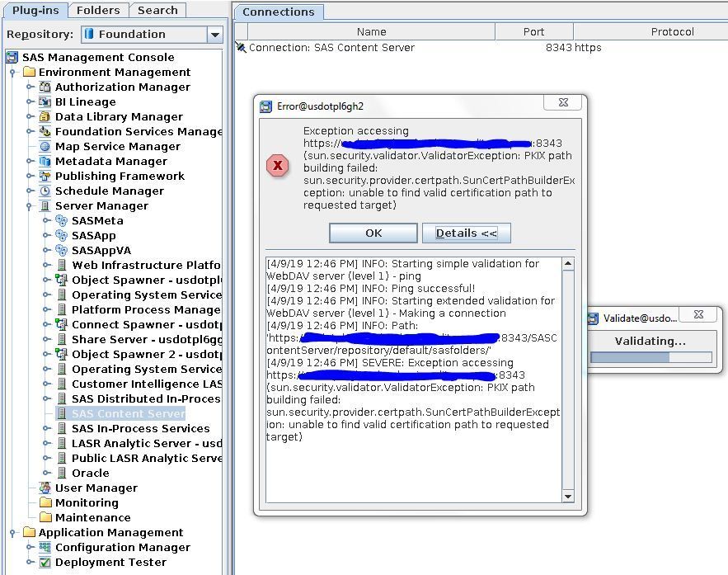Click the Protocol column header
The image size is (728, 575).
(x=651, y=31)
